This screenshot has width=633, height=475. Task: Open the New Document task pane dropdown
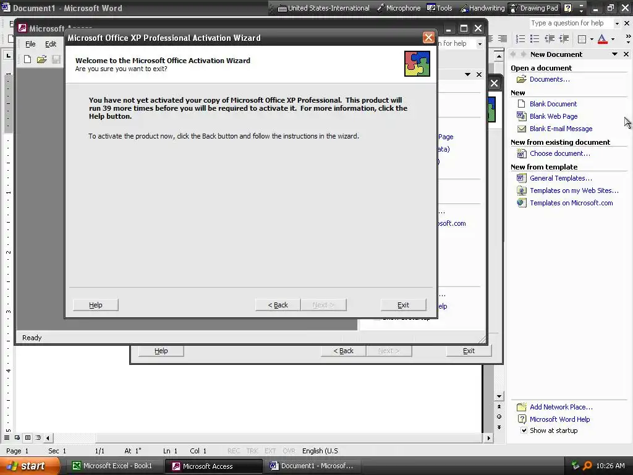coord(614,54)
